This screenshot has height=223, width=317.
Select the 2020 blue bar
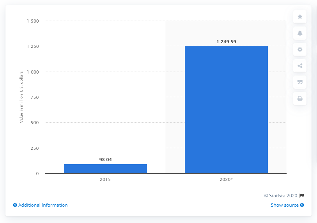click(226, 110)
